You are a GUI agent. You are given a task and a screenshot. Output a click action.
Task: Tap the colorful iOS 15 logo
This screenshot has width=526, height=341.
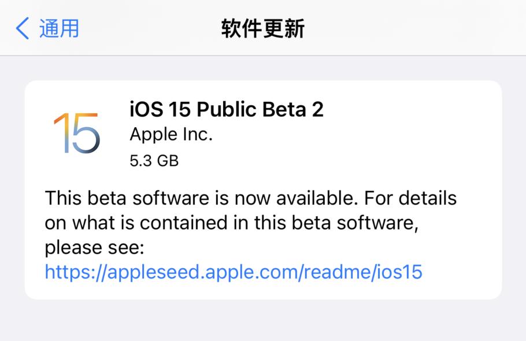coord(77,132)
